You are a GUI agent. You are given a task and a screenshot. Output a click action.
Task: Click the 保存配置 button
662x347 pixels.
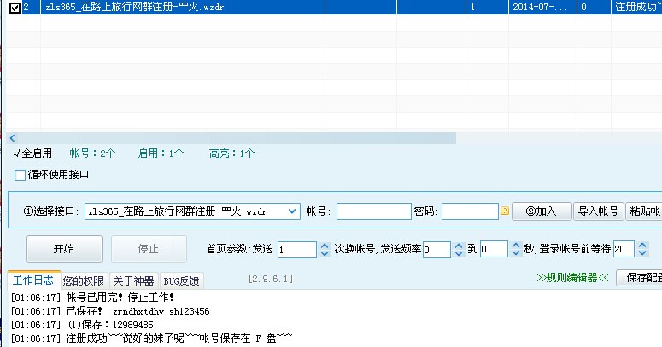tap(639, 278)
